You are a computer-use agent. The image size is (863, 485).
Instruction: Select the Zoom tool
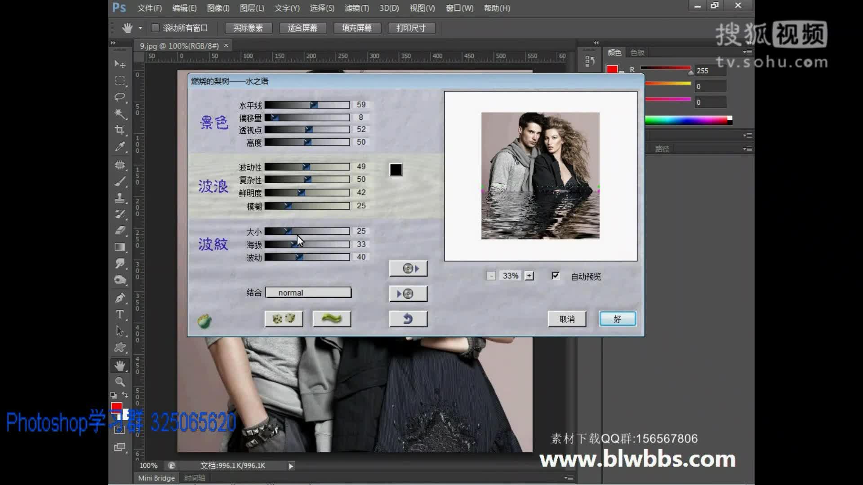(120, 382)
